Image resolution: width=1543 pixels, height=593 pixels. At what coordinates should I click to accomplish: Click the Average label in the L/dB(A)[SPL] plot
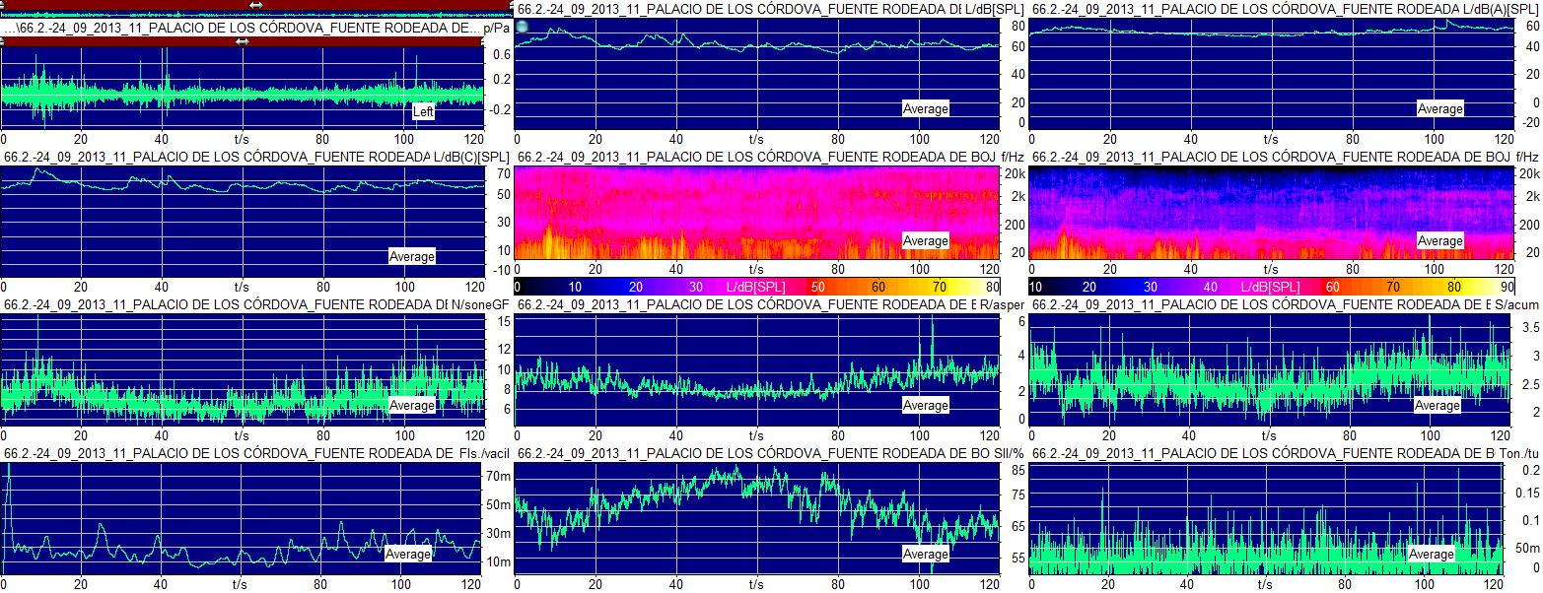(x=1439, y=109)
